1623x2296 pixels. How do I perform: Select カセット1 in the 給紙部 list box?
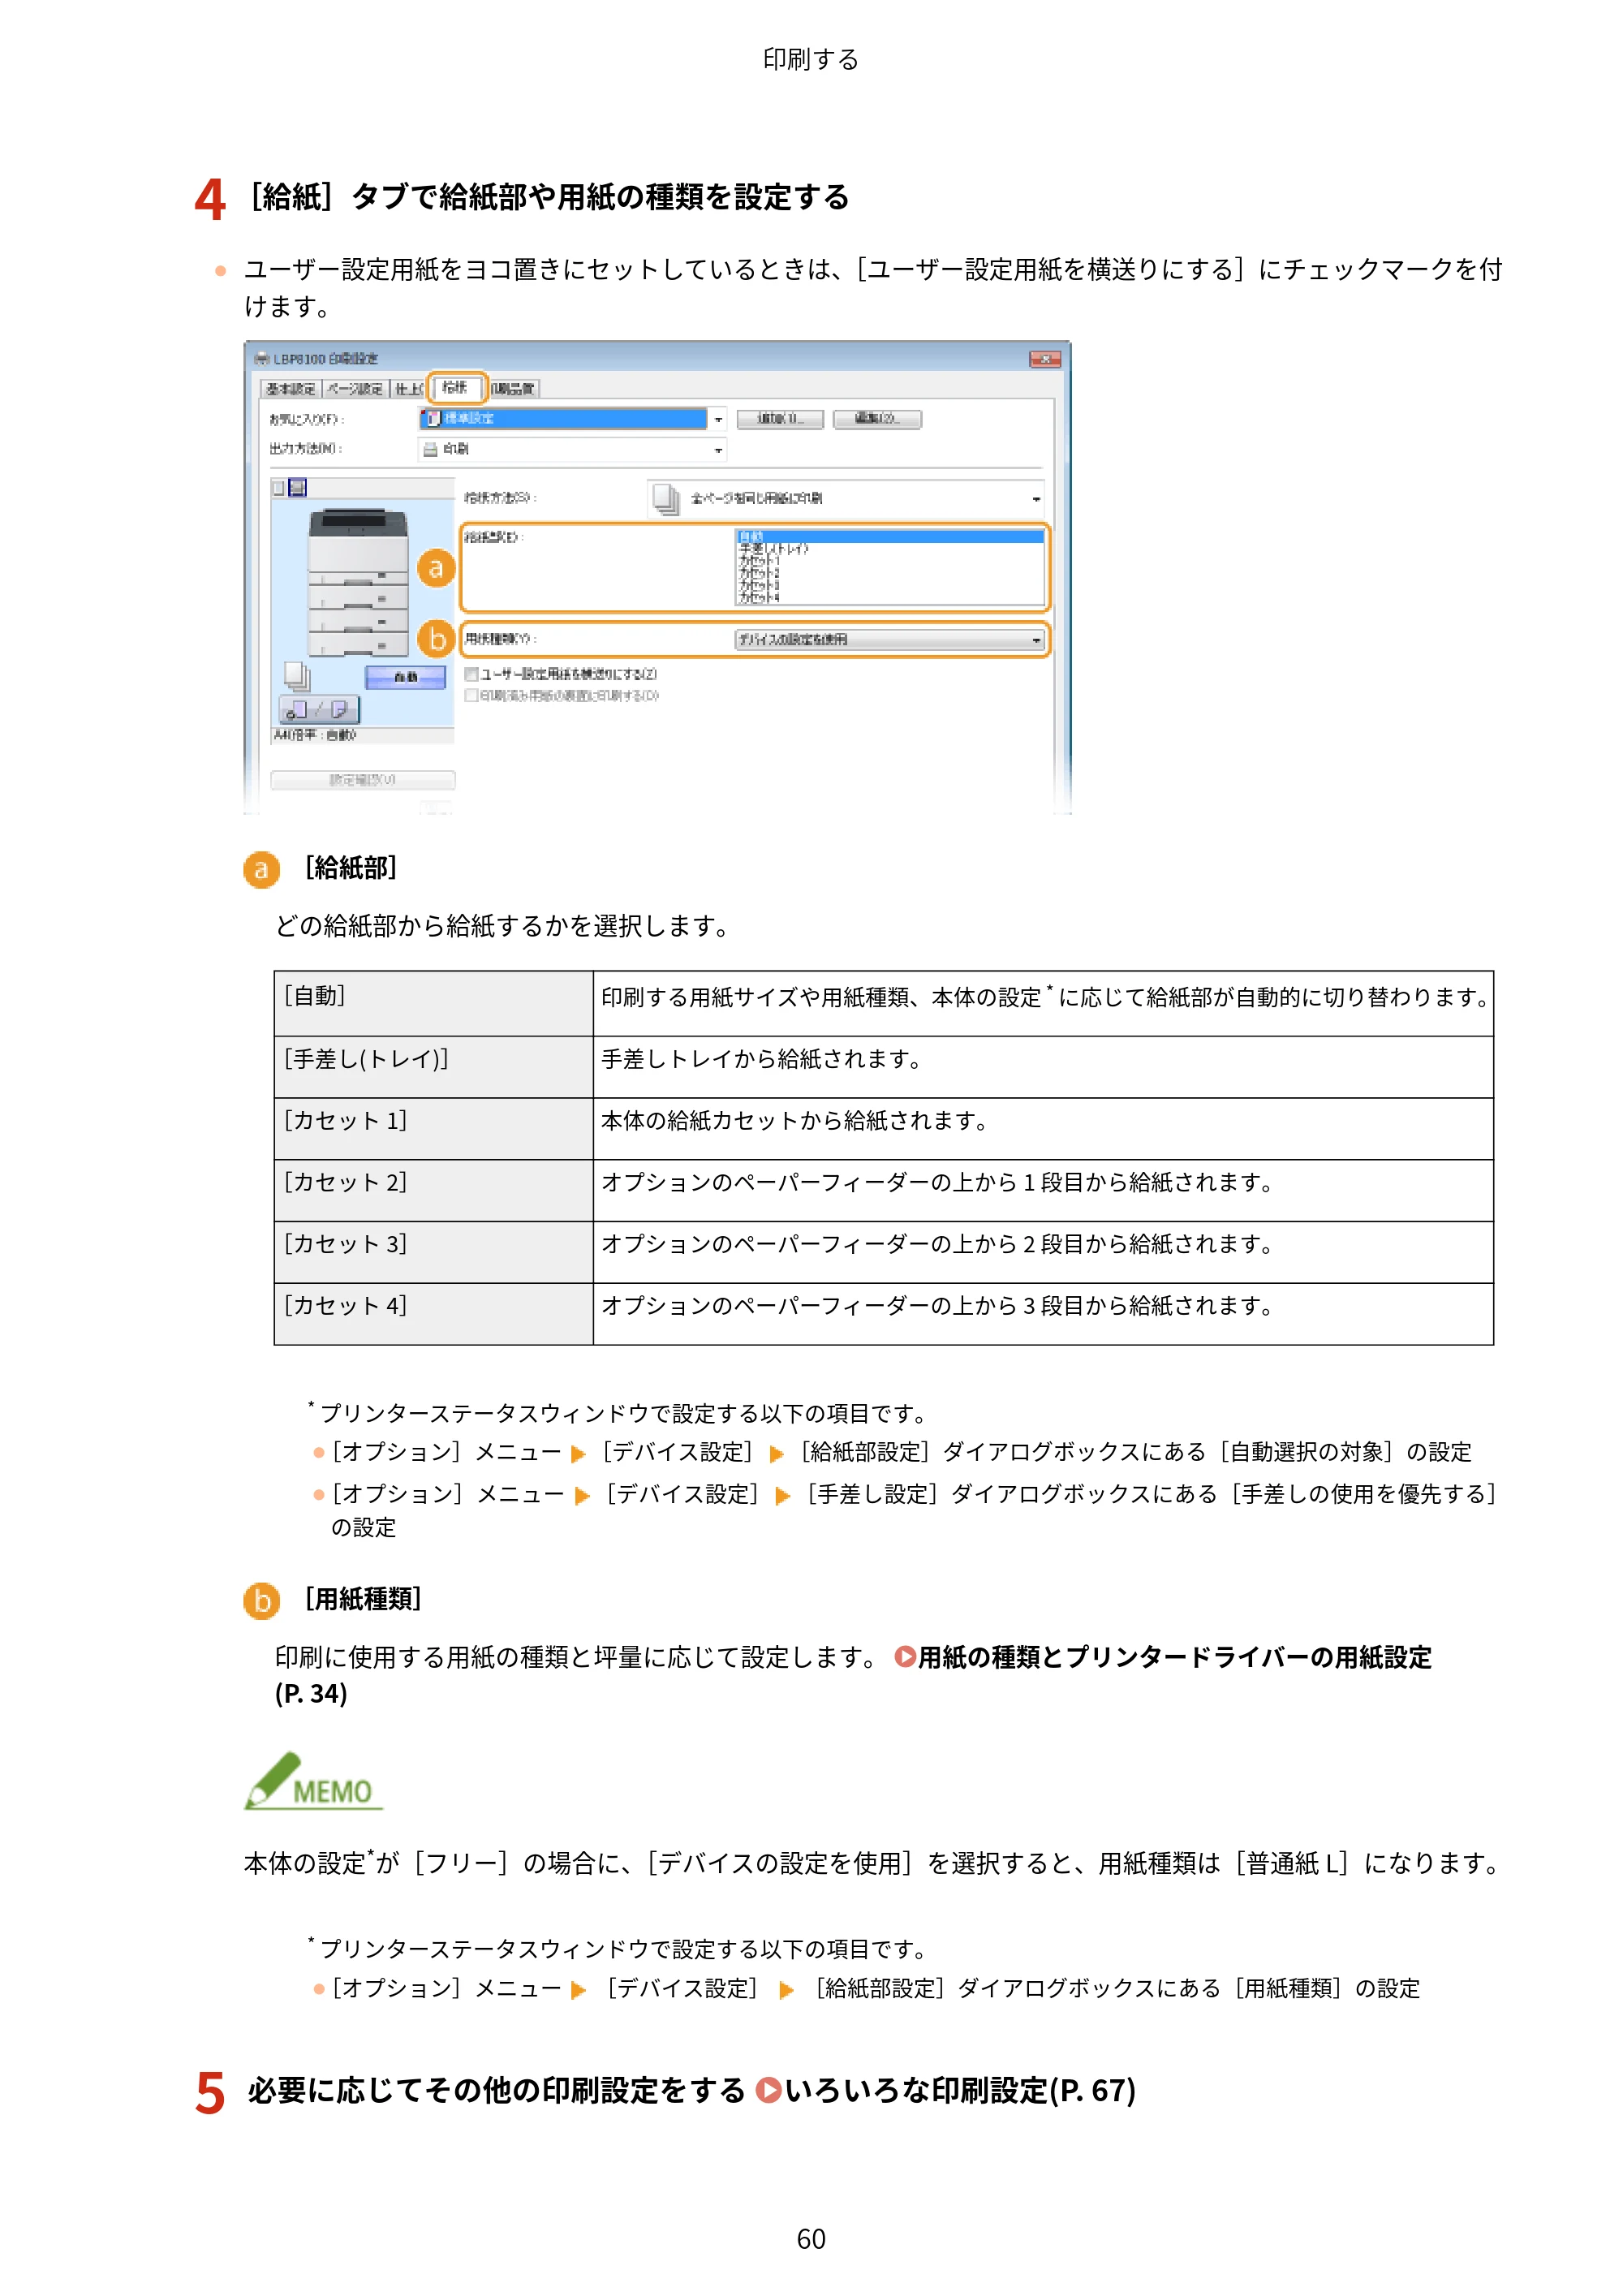click(x=890, y=561)
